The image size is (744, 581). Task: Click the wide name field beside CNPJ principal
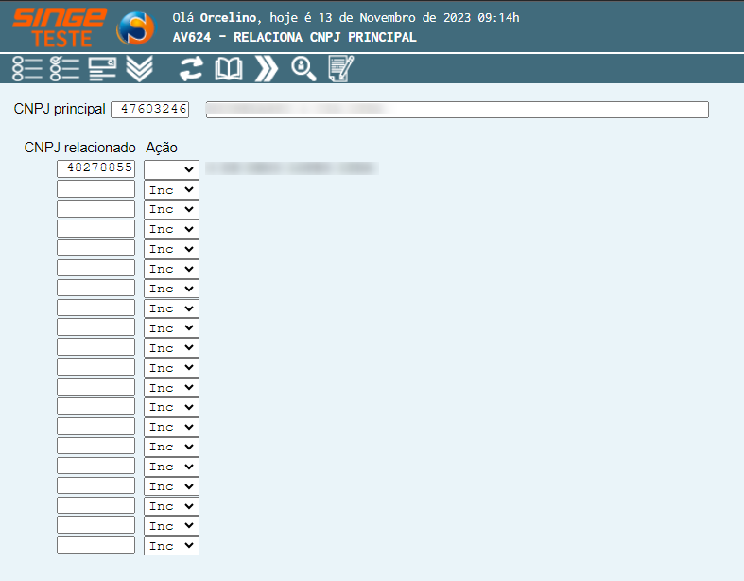click(x=457, y=110)
